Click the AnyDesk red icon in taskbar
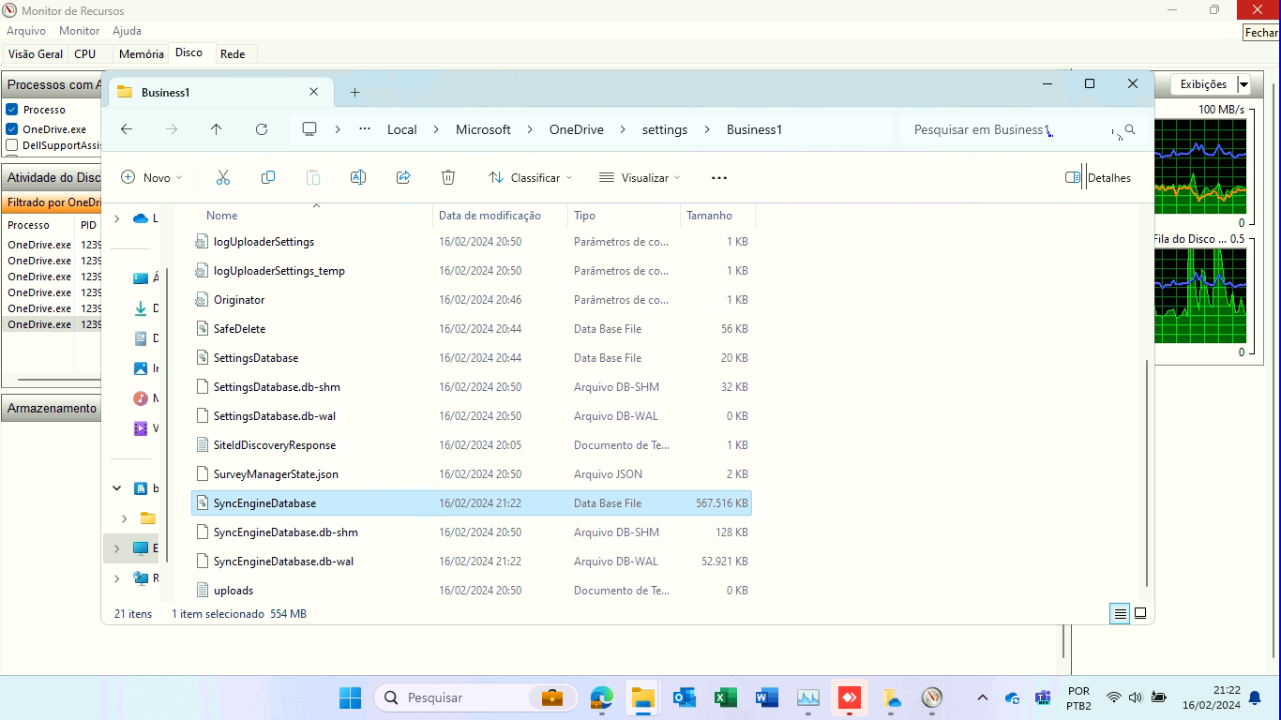The image size is (1281, 720). (849, 697)
